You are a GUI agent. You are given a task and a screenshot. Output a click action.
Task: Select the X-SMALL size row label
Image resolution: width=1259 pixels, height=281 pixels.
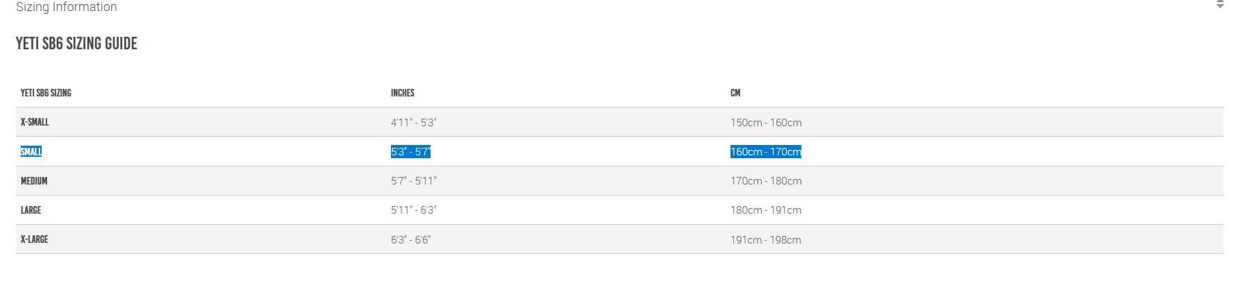35,122
